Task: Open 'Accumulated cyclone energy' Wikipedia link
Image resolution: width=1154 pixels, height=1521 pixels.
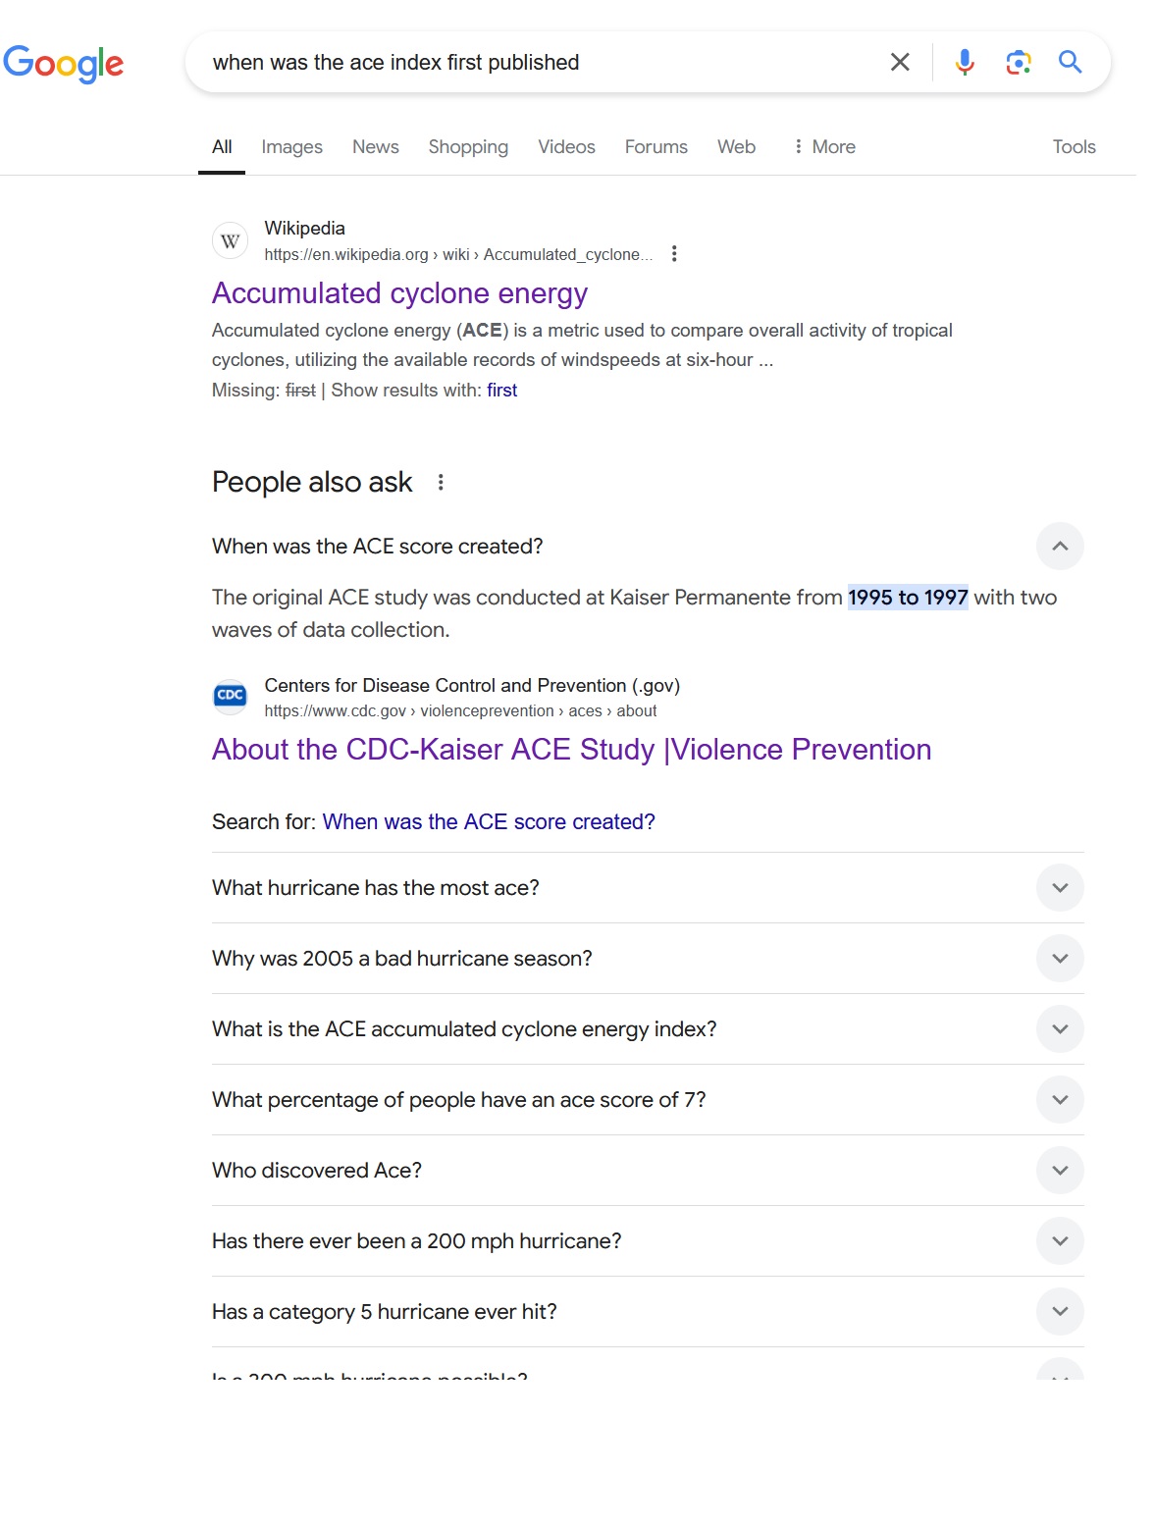Action: (399, 293)
